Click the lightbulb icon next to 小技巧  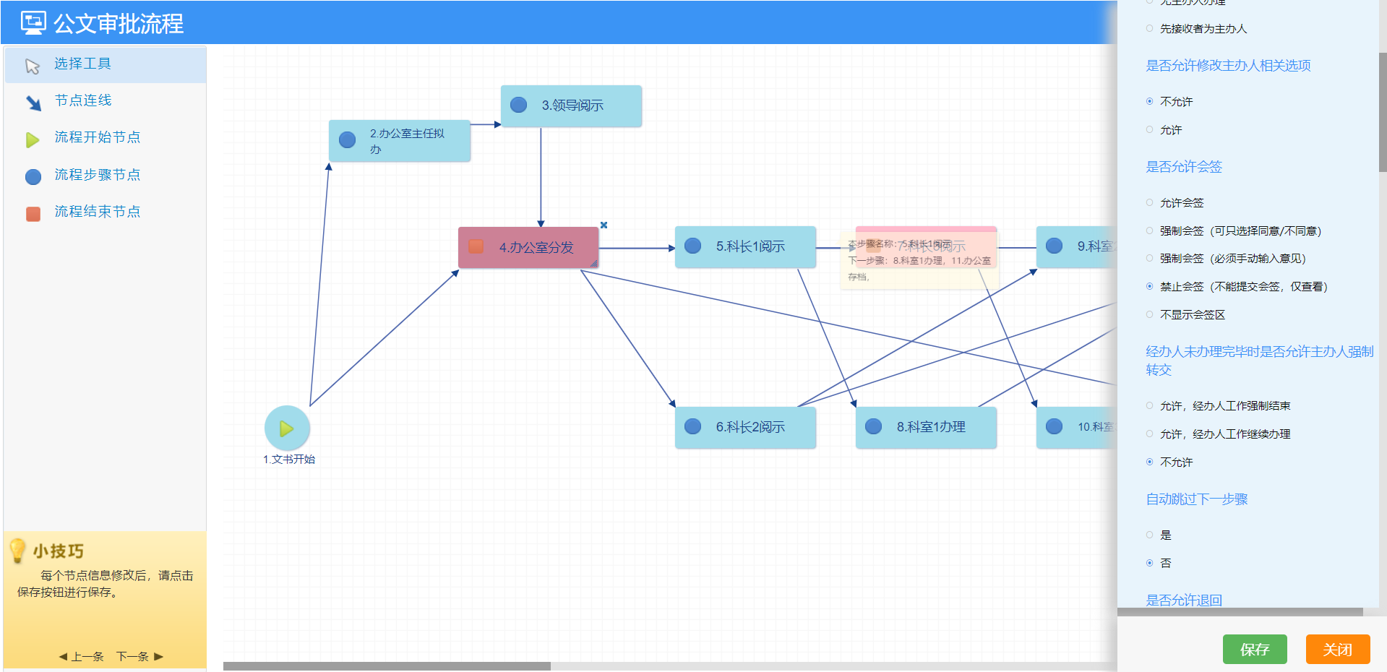coord(17,551)
